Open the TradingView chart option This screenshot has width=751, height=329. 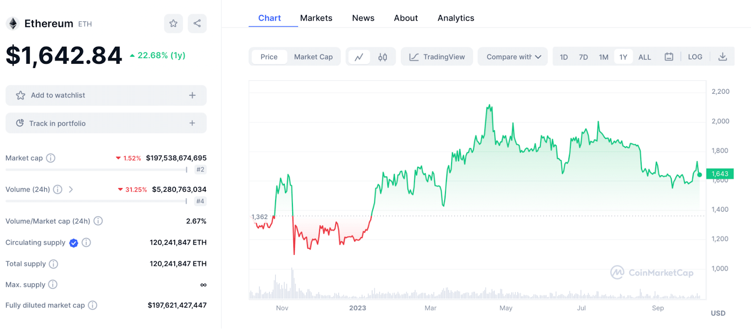pos(437,56)
